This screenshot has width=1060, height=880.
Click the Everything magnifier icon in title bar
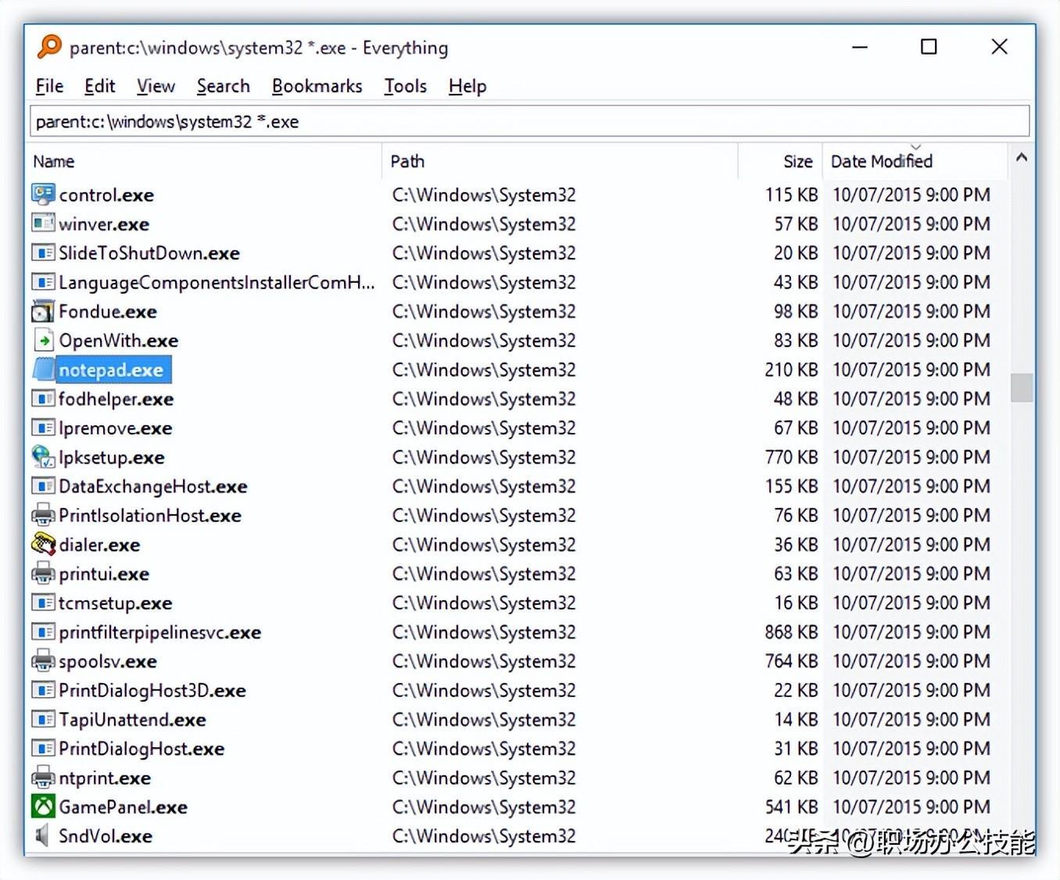click(x=48, y=46)
